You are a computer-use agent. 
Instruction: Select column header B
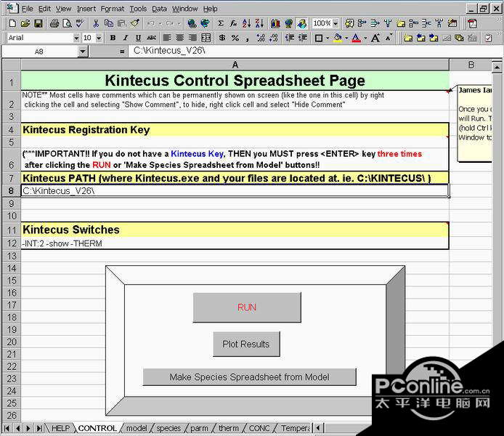coord(471,65)
